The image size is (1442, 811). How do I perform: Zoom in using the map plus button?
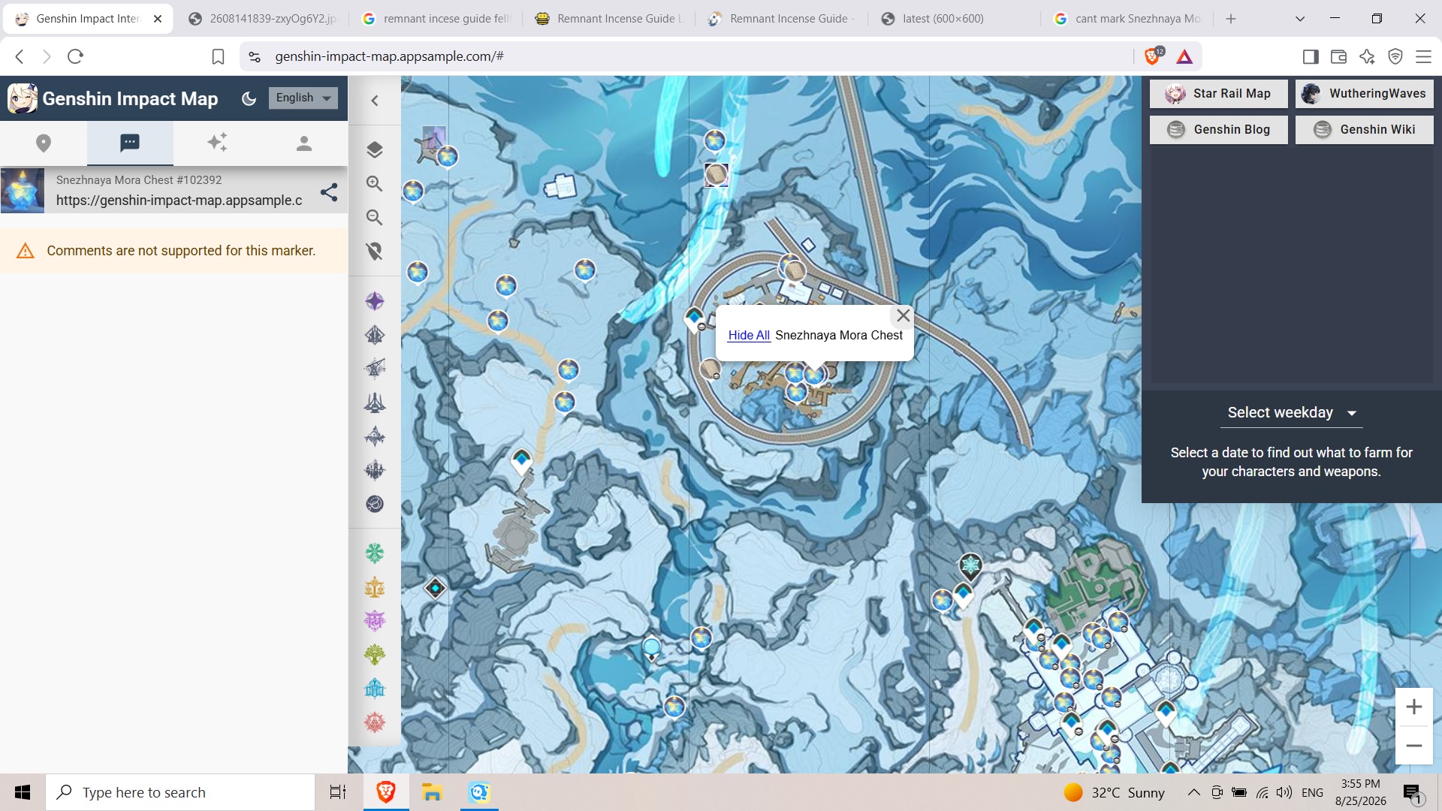point(1414,707)
